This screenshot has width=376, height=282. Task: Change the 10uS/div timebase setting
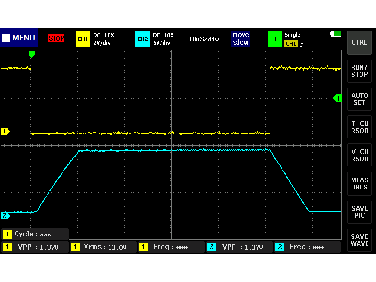point(204,39)
